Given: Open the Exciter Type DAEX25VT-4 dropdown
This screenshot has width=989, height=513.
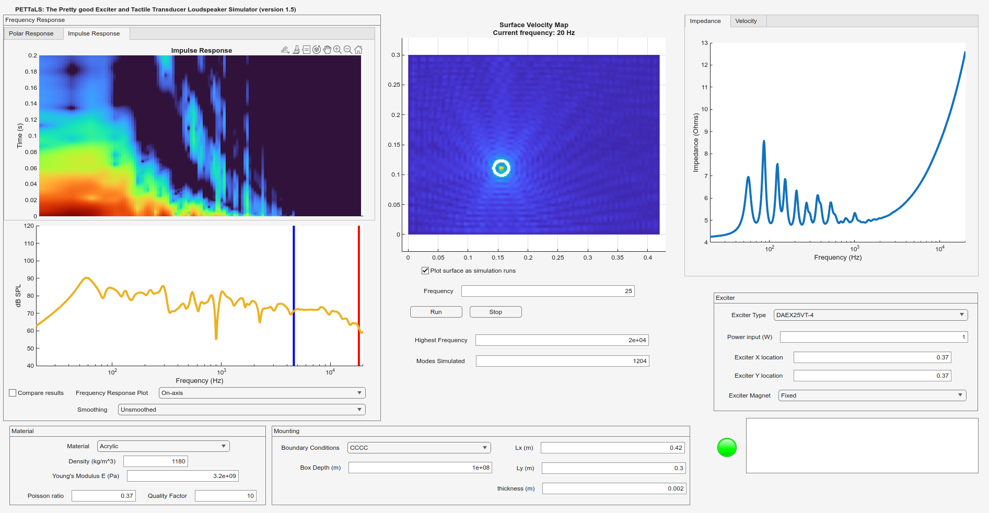Looking at the screenshot, I should (871, 315).
